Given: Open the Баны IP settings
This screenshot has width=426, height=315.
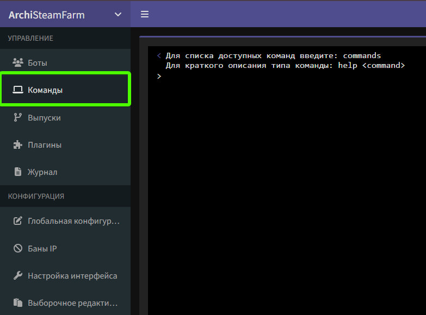Looking at the screenshot, I should [42, 249].
